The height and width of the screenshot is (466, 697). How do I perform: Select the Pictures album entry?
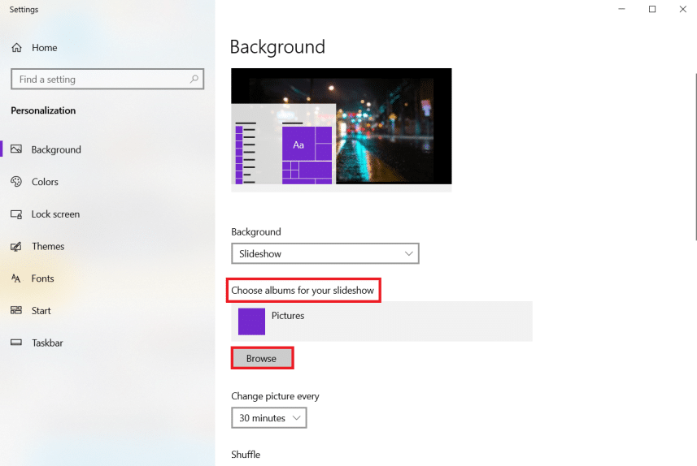pyautogui.click(x=381, y=321)
